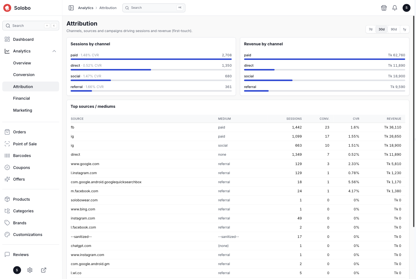The height and width of the screenshot is (279, 416).
Task: Click the Solobo logo icon
Action: (x=7, y=8)
